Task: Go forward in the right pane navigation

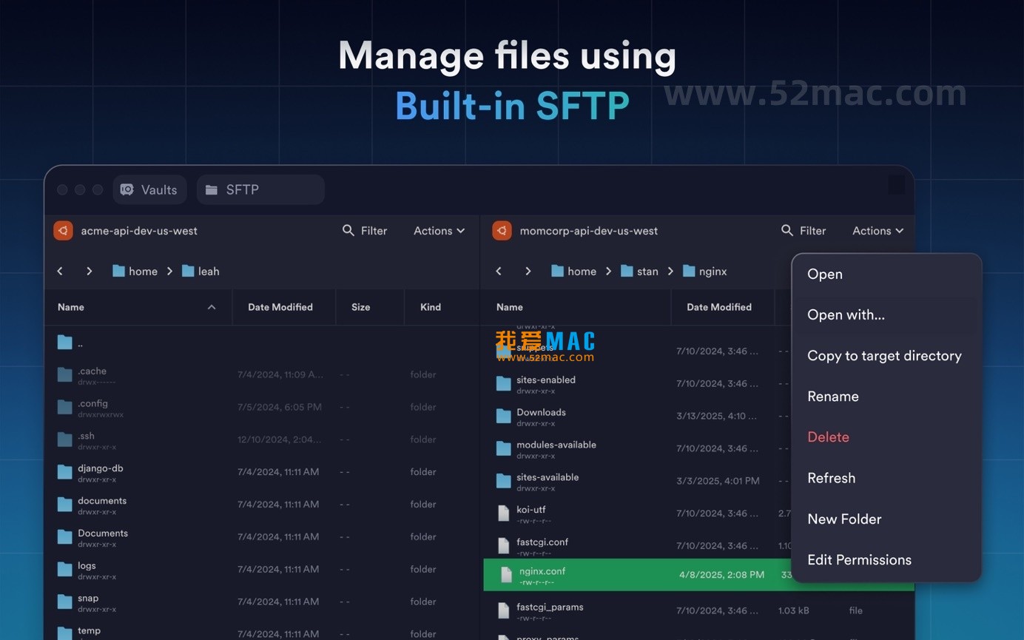Action: [x=528, y=272]
